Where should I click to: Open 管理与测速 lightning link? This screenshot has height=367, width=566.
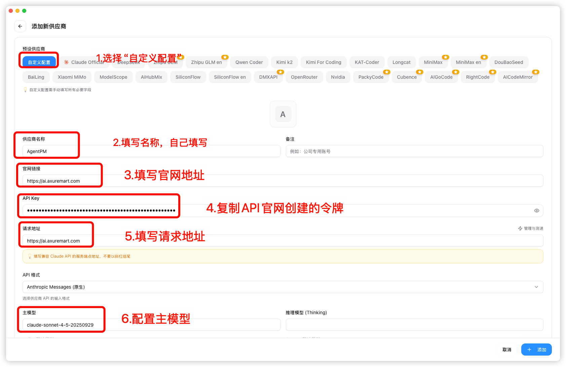point(531,228)
